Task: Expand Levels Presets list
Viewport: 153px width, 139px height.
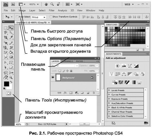Action: tap(125, 90)
